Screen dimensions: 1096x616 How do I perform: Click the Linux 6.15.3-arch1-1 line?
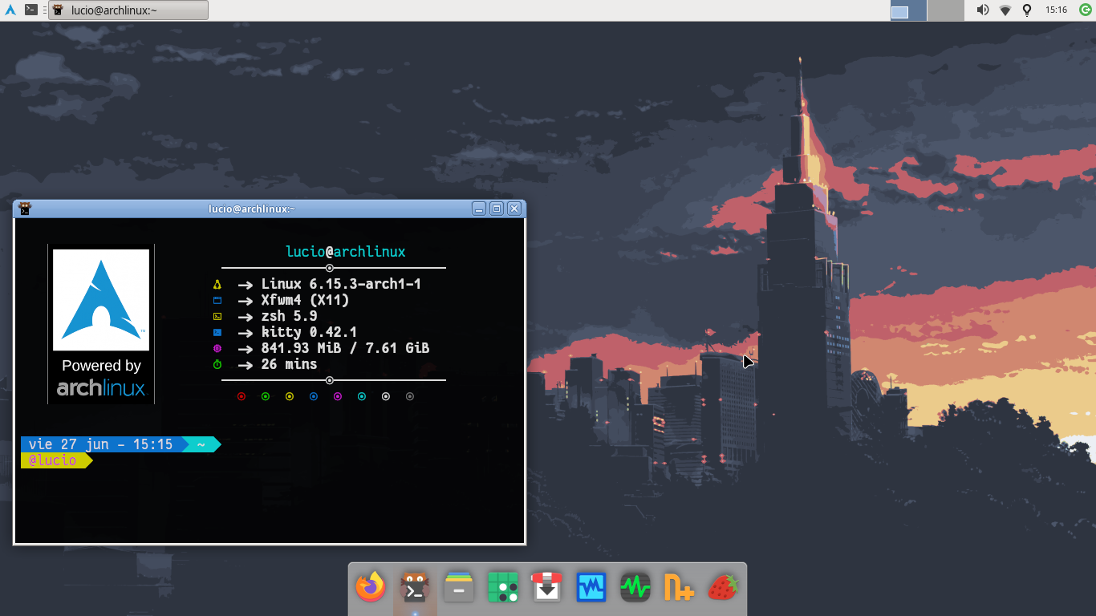pos(341,284)
